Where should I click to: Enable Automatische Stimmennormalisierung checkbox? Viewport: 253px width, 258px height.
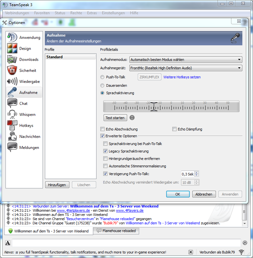(x=105, y=166)
